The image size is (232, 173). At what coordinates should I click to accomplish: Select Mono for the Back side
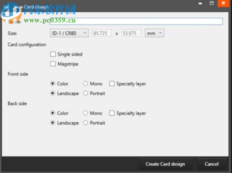[x=85, y=113]
